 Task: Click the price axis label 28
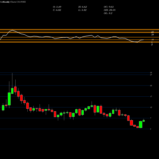point(151,73)
